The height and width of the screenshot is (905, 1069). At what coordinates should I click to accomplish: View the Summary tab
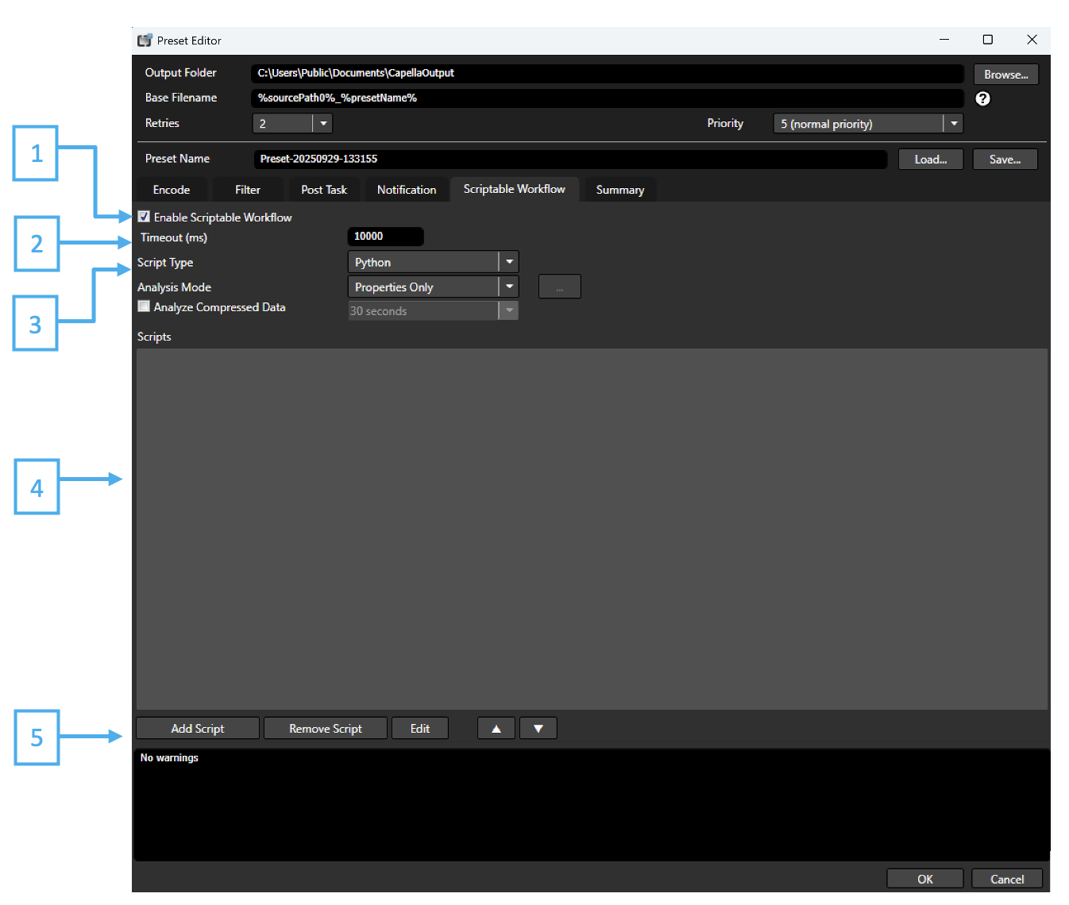(x=619, y=189)
